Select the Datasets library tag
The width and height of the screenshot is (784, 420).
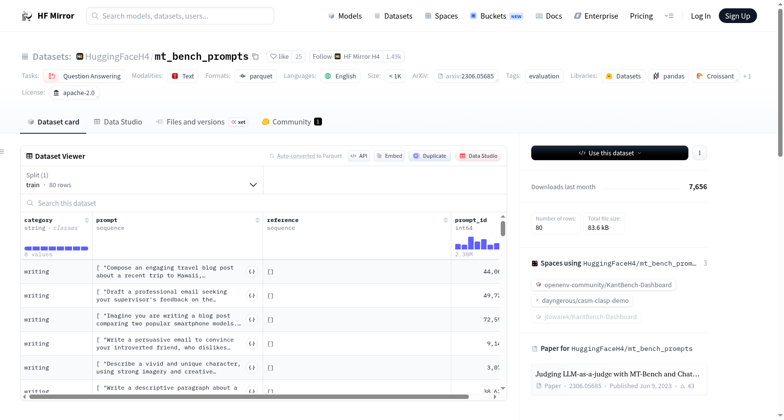(623, 76)
